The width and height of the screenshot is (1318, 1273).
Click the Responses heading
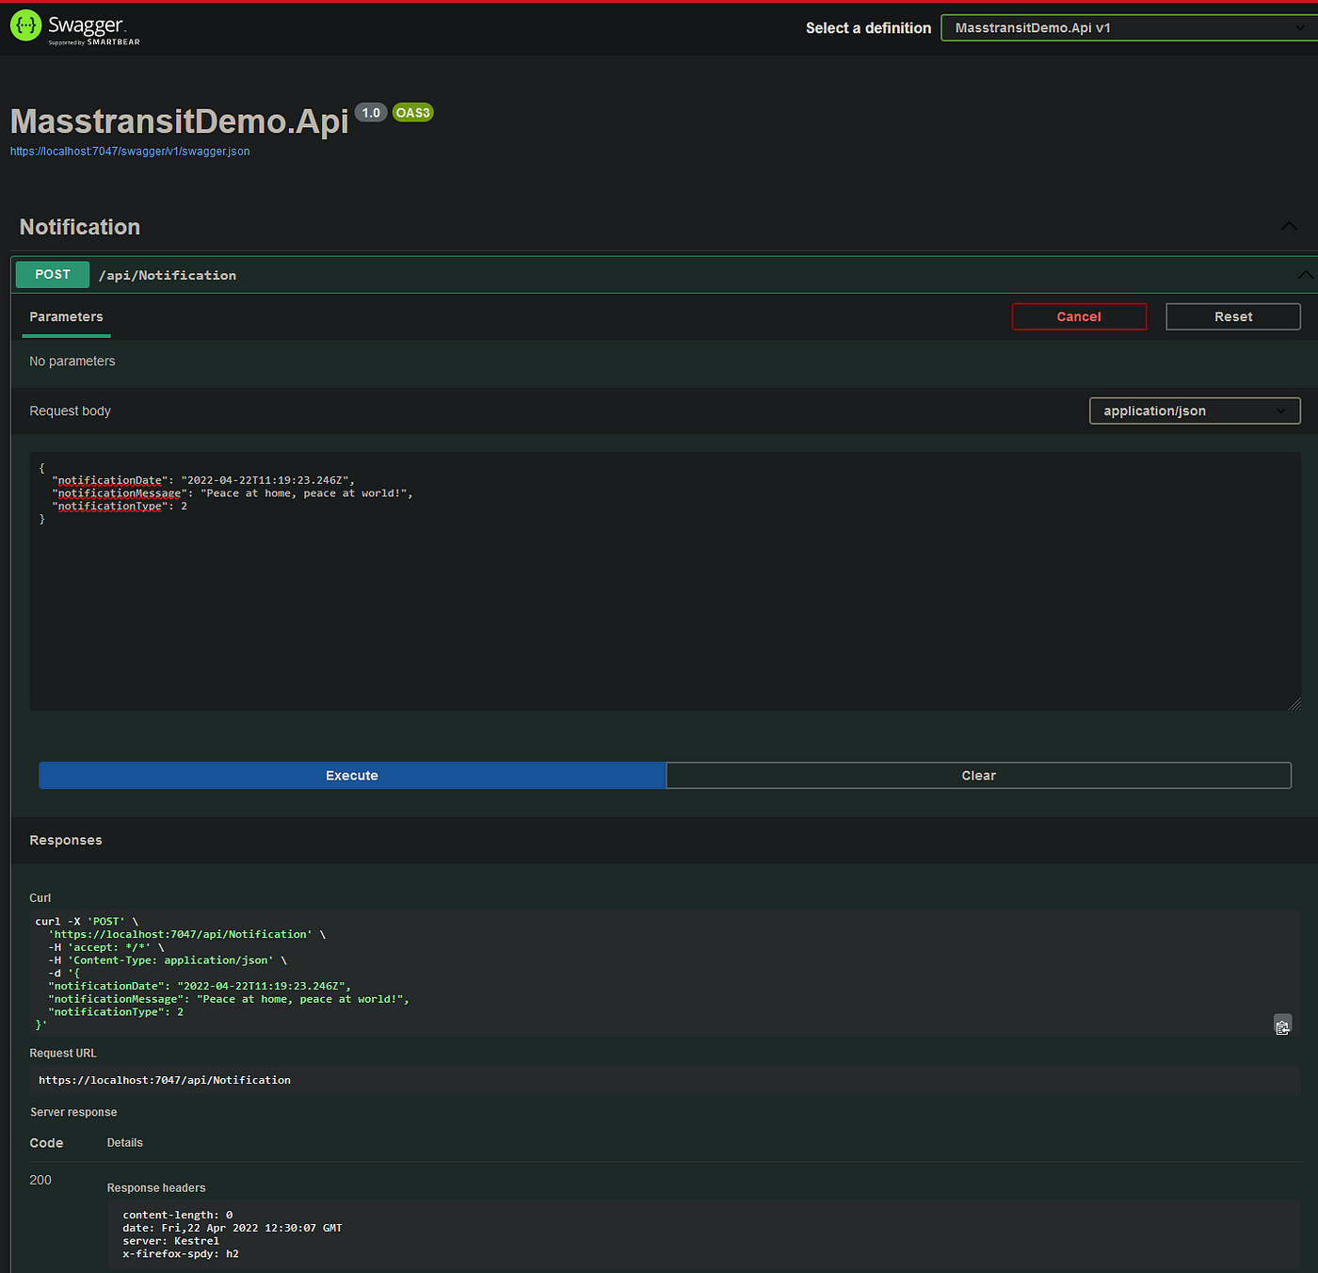tap(66, 841)
